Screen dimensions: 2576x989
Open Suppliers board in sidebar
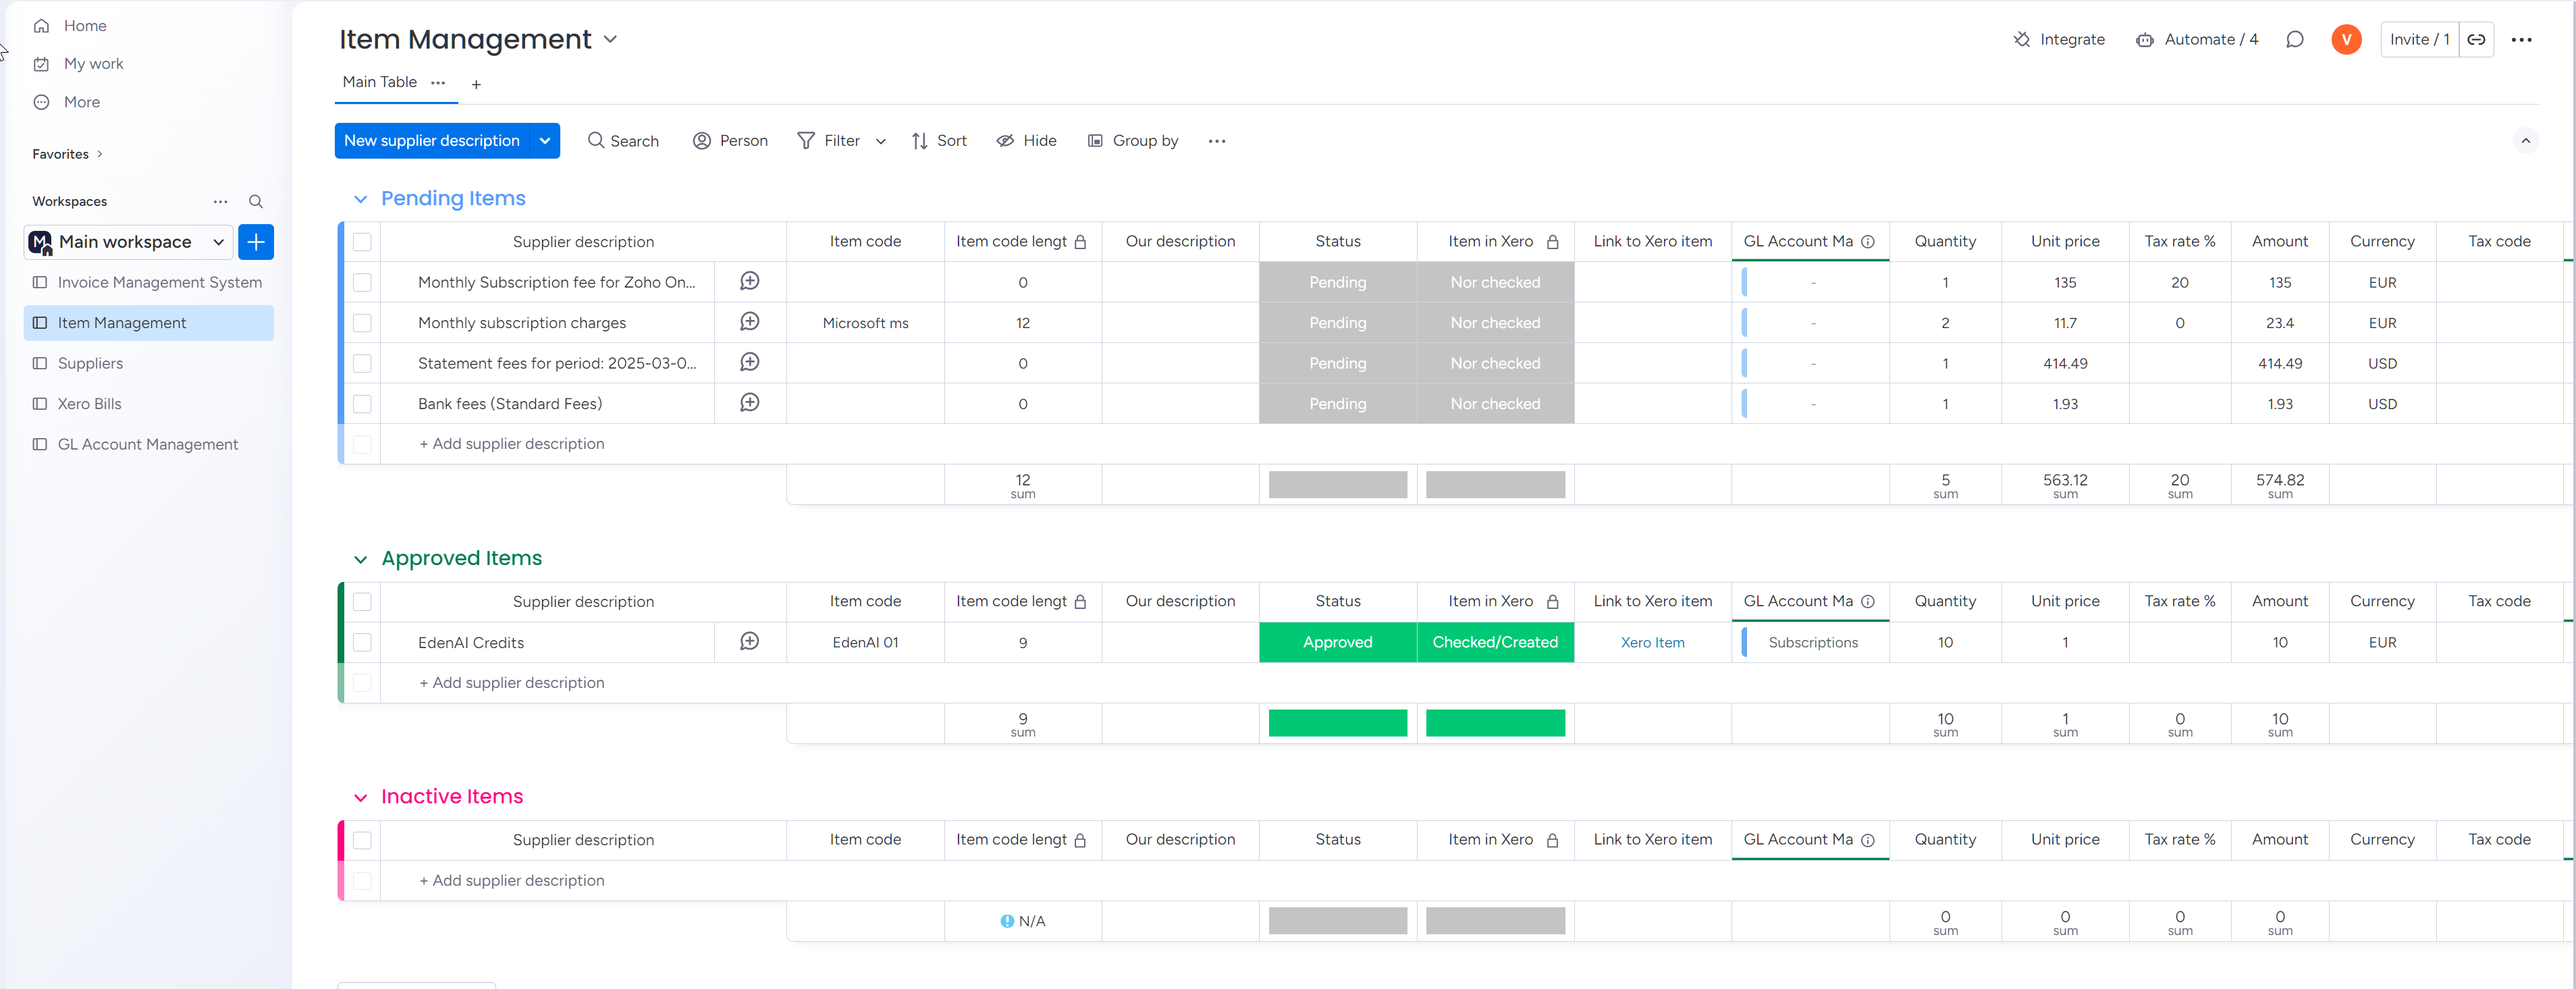(x=90, y=363)
